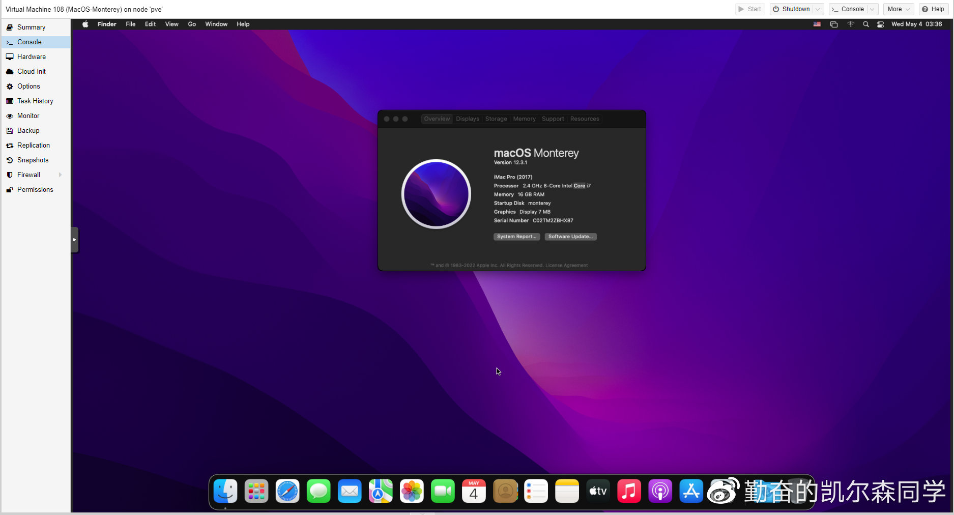Open Finder from the Dock
Image resolution: width=954 pixels, height=515 pixels.
click(x=225, y=492)
